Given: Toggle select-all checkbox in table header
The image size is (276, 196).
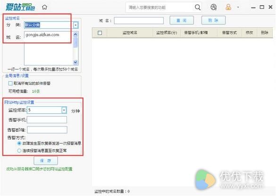Looking at the screenshot, I should (100, 33).
